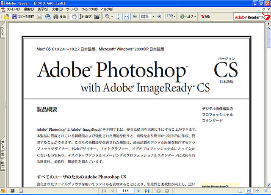This screenshot has height=195, width=271.
Task: Toggle the Fit Width view button
Action: pos(126,16)
